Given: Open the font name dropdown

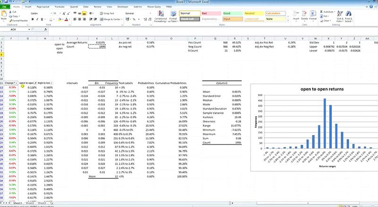Looking at the screenshot, I should click(52, 14).
